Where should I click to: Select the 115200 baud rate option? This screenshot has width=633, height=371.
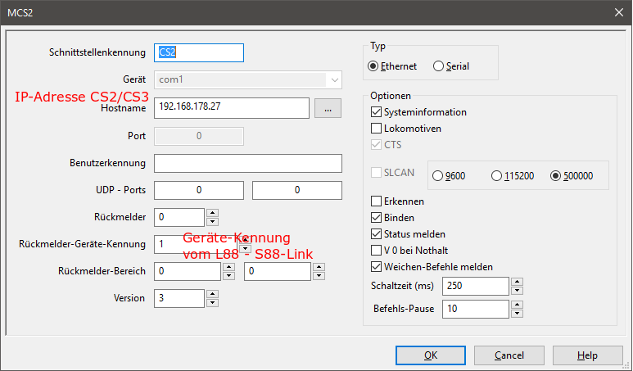tap(497, 175)
